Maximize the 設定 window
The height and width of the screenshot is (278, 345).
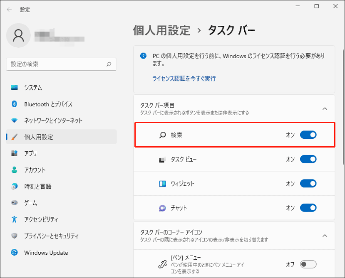316,6
